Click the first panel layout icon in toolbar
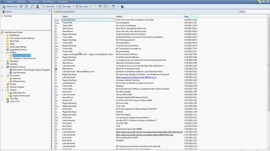 100,7
